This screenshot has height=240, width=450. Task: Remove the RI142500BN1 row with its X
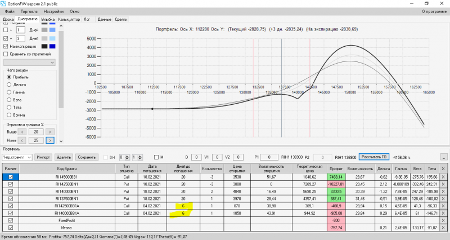443,184
